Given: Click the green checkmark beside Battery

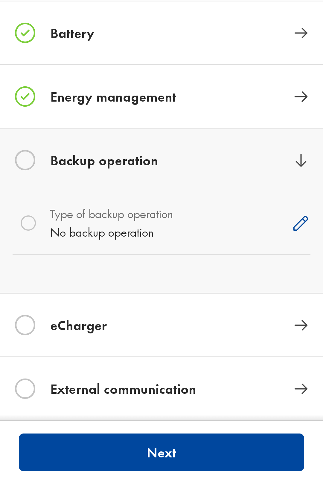Looking at the screenshot, I should click(25, 33).
